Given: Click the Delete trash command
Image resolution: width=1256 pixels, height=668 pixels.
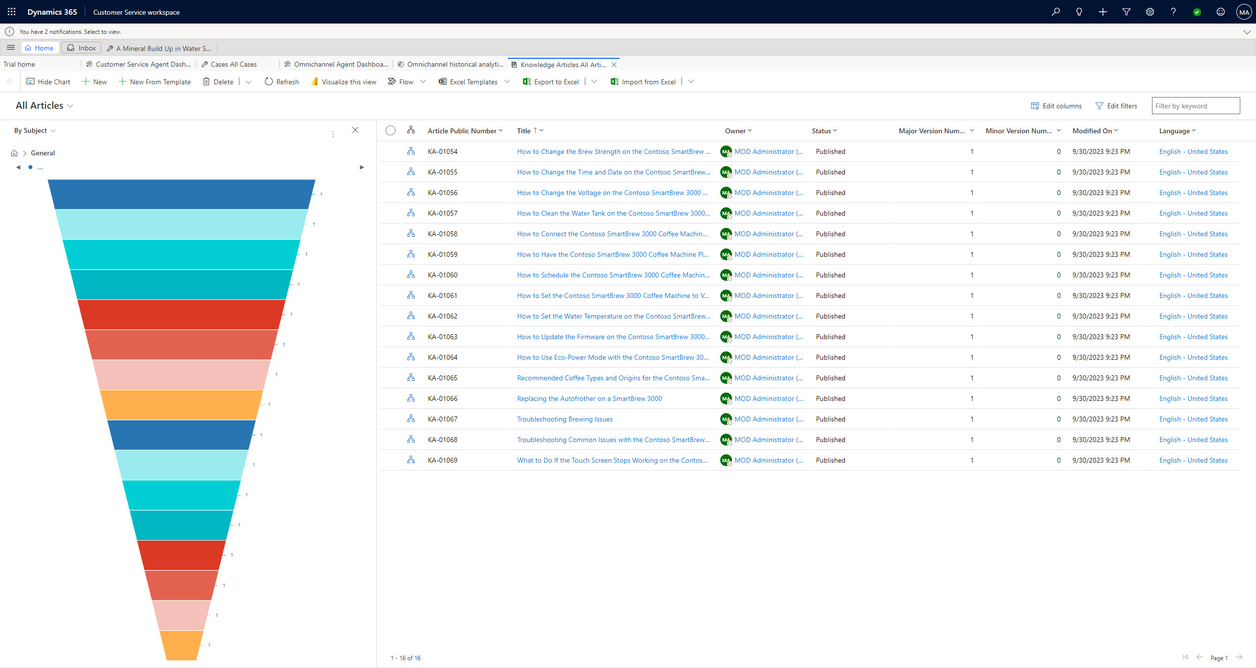Looking at the screenshot, I should pyautogui.click(x=218, y=82).
